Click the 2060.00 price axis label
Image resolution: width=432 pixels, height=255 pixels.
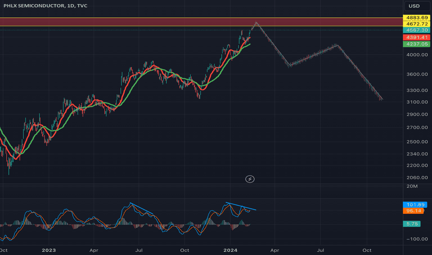tap(417, 178)
